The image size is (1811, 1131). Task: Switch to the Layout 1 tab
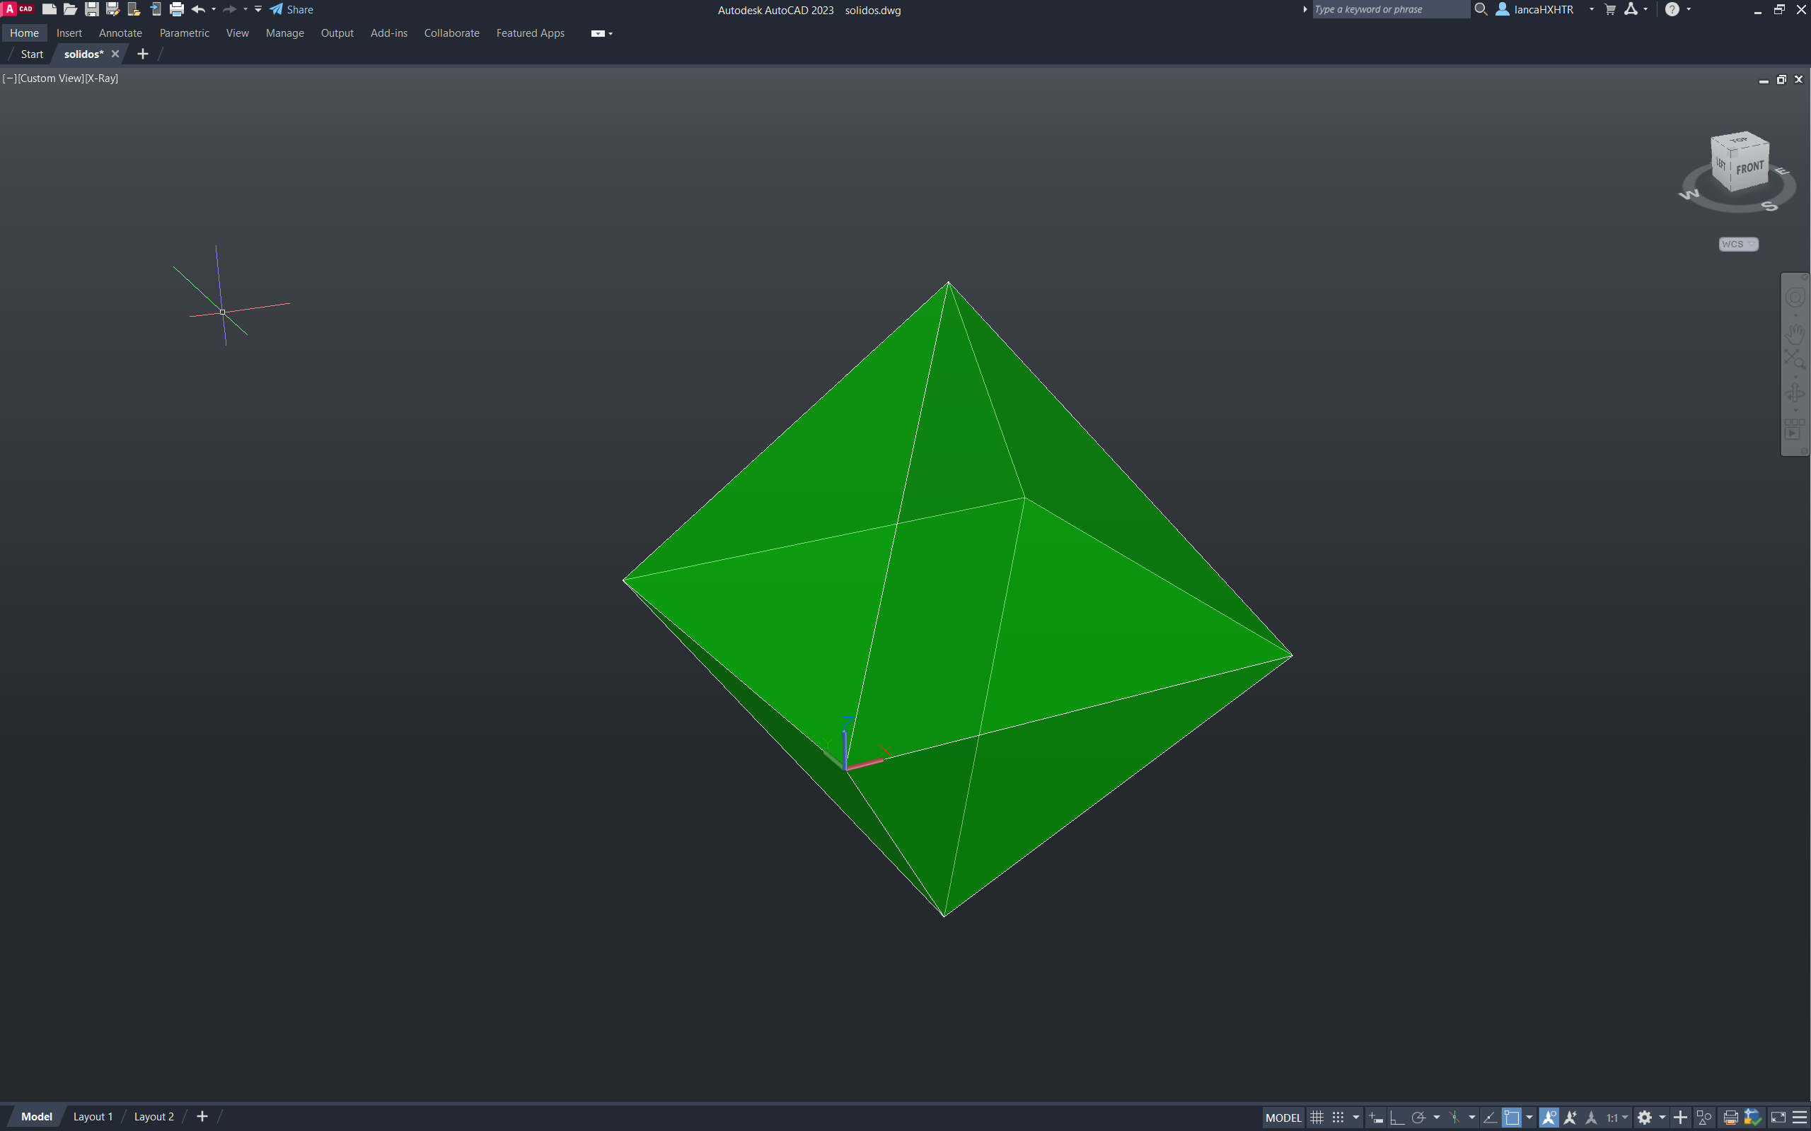pos(93,1116)
